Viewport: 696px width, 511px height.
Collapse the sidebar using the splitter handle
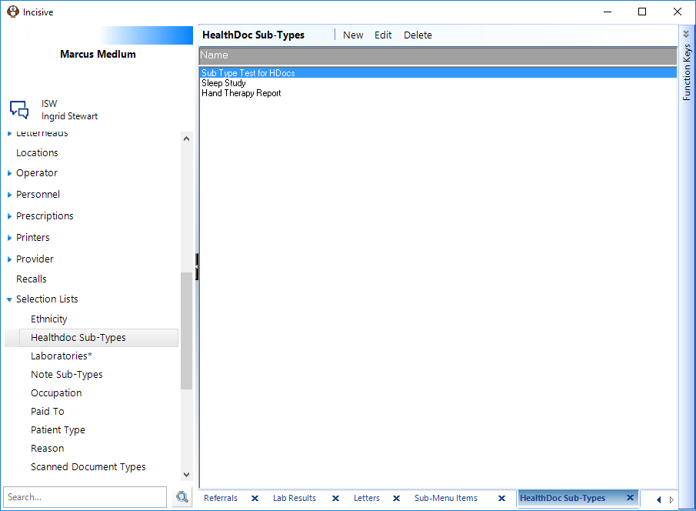(x=197, y=266)
